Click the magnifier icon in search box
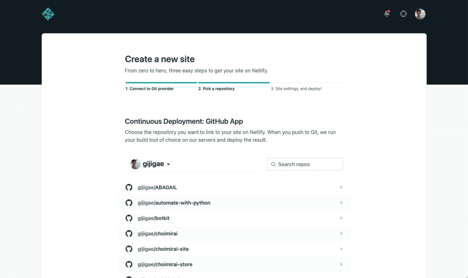This screenshot has height=278, width=468. [x=273, y=164]
